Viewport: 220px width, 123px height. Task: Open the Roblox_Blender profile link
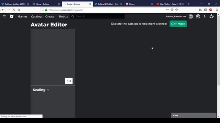[176, 16]
